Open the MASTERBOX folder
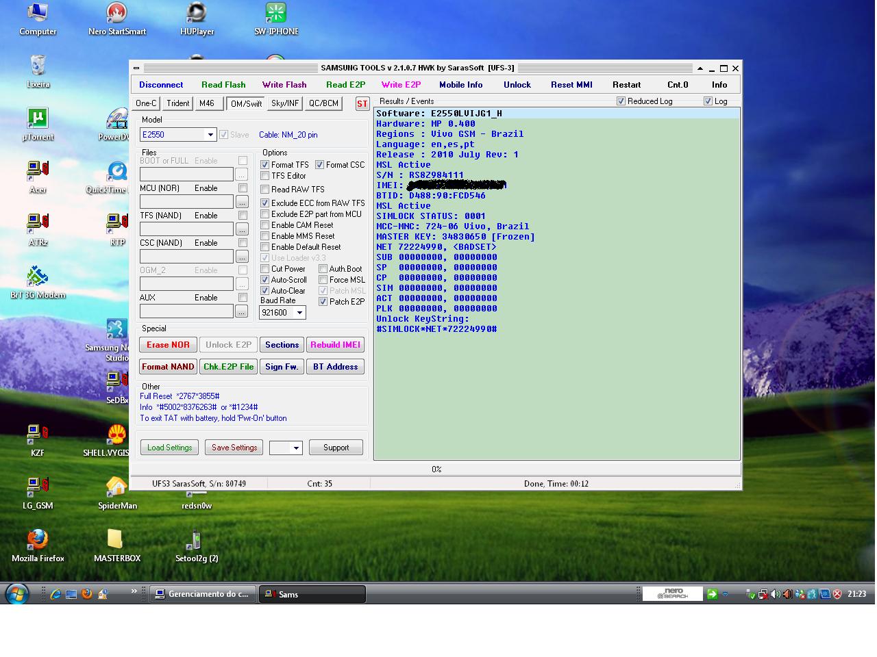 pos(117,545)
